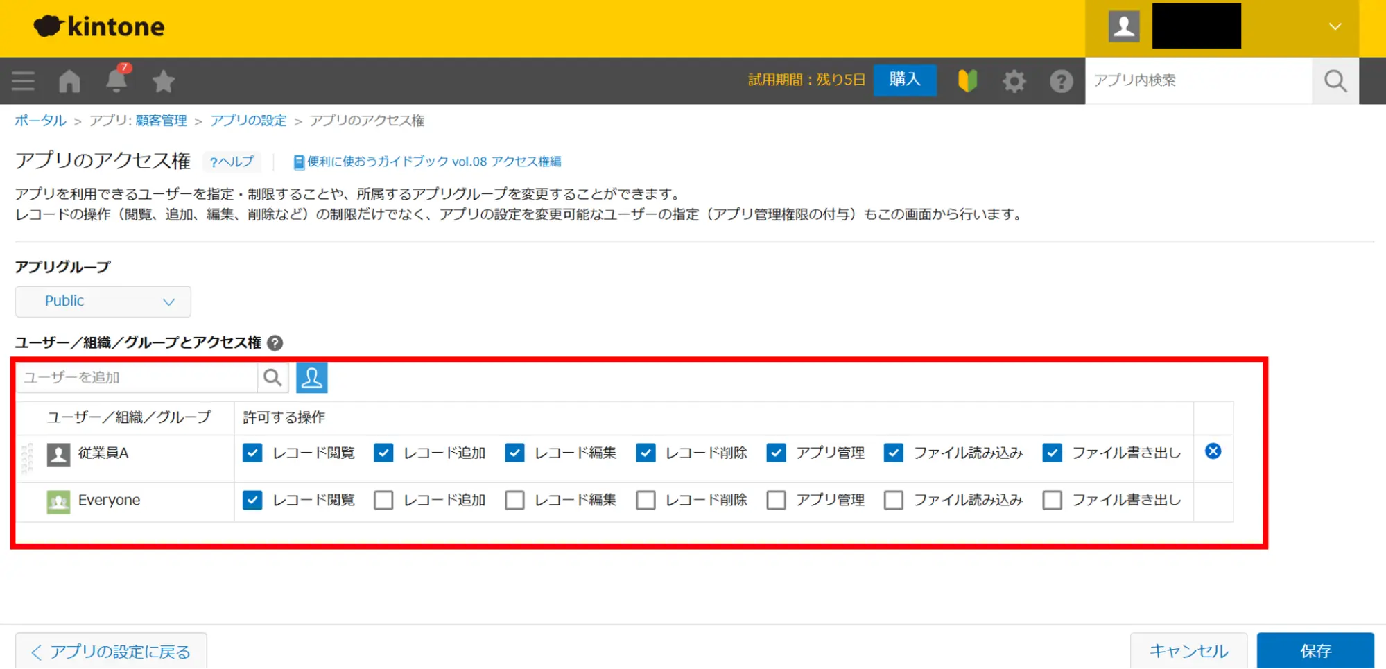Remove 従業員A row with the X icon
1386x669 pixels.
click(1213, 451)
